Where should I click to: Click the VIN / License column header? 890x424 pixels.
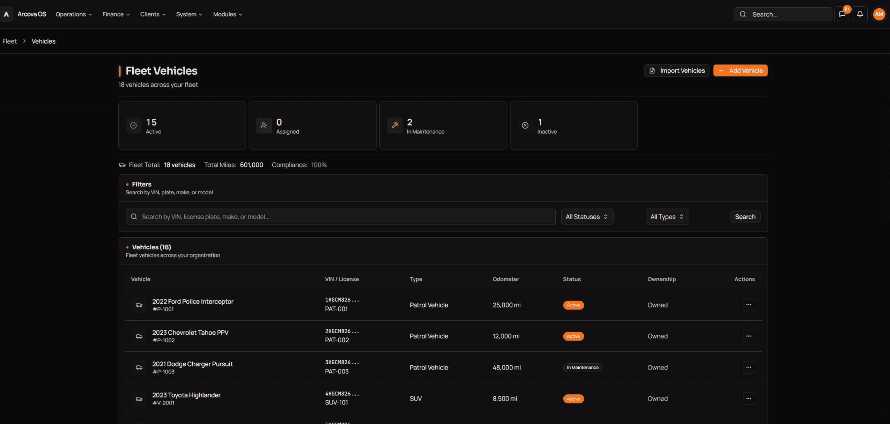coord(342,279)
